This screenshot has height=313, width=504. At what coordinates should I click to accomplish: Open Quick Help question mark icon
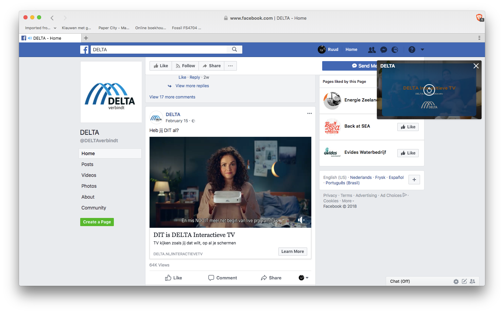[x=412, y=50]
